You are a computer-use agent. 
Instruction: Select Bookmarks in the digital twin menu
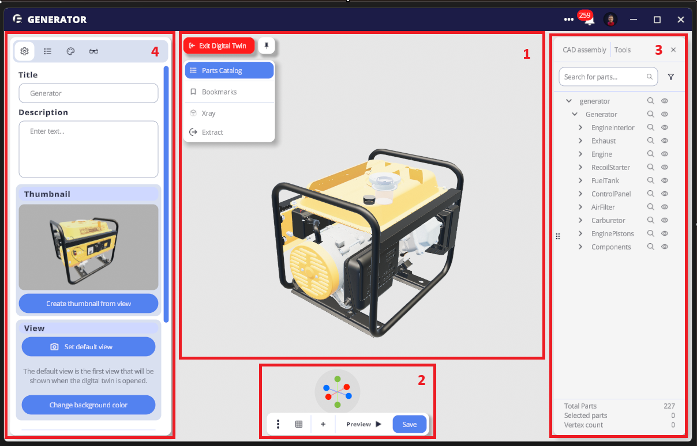coord(219,92)
